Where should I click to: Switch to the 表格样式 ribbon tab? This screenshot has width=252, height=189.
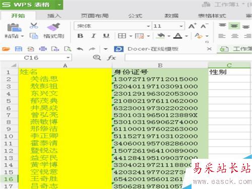click(x=212, y=16)
